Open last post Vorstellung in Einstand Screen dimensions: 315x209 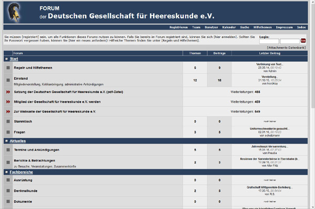(270, 77)
